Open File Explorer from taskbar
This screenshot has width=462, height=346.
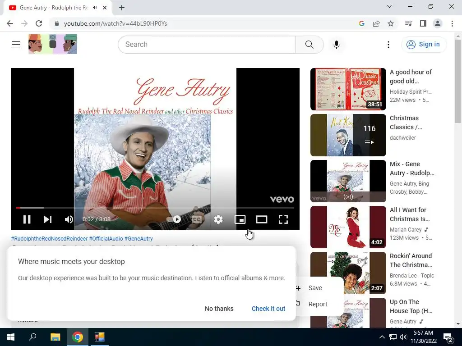point(55,337)
